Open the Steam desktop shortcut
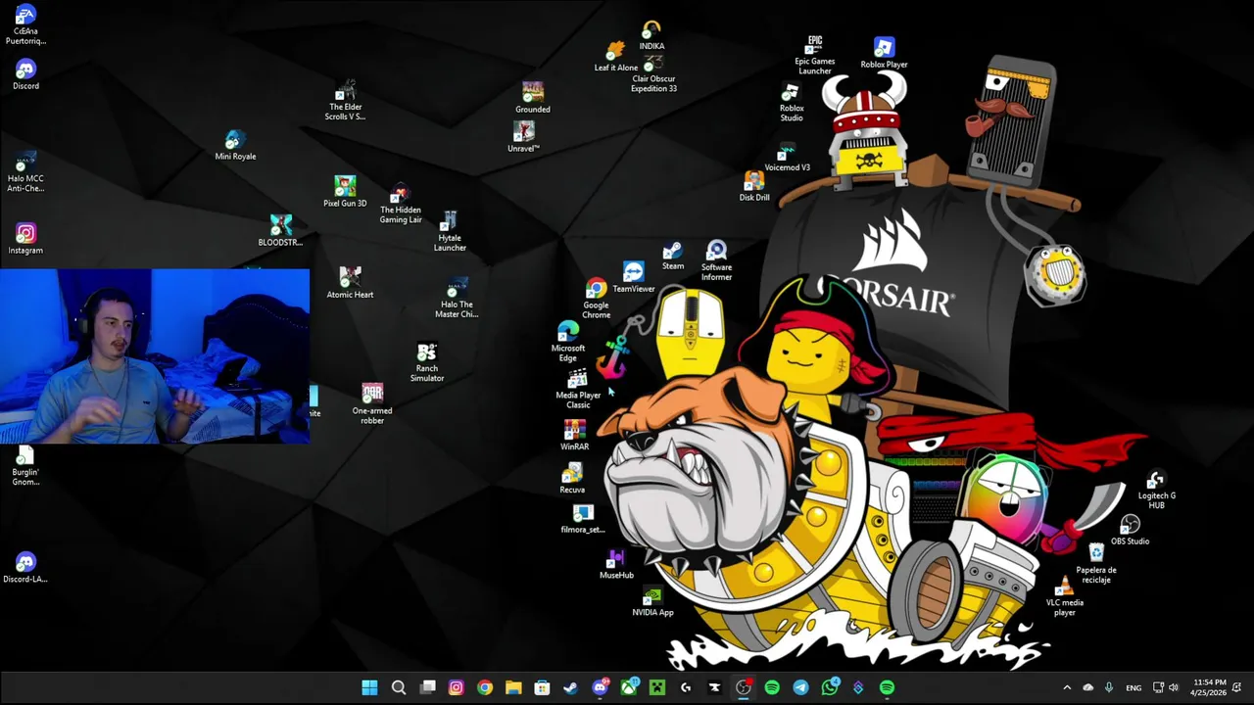Image resolution: width=1254 pixels, height=705 pixels. point(672,256)
